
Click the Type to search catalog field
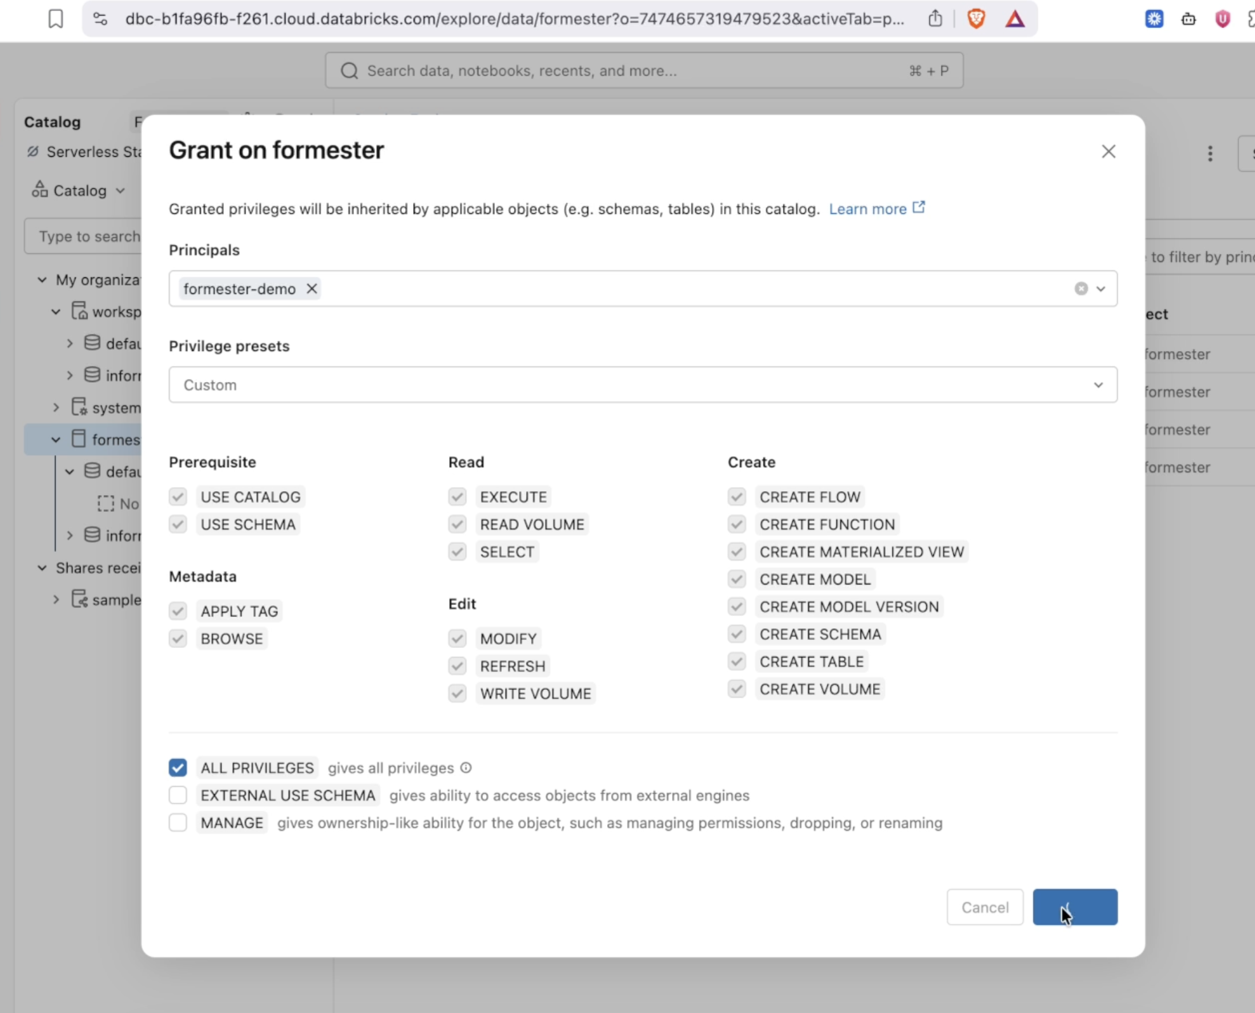[x=84, y=236]
